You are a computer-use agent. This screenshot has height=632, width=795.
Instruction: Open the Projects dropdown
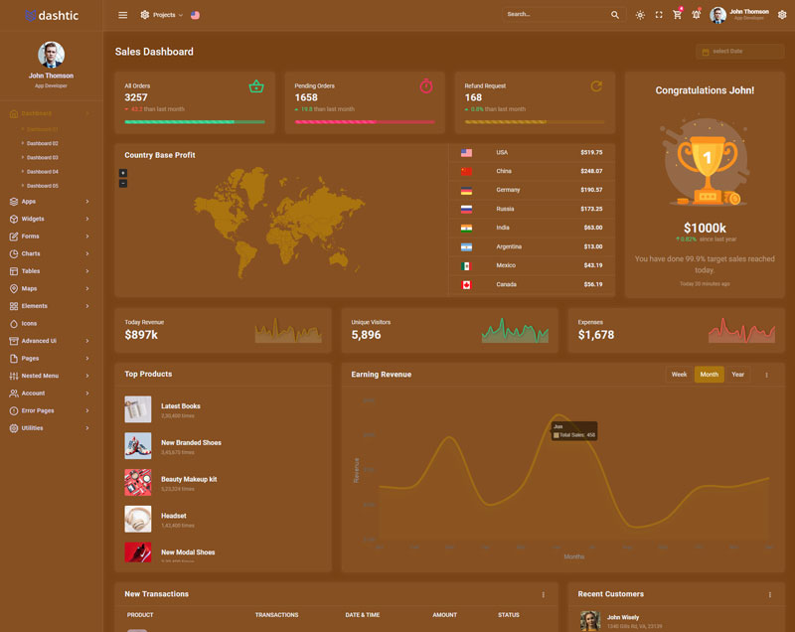coord(159,15)
